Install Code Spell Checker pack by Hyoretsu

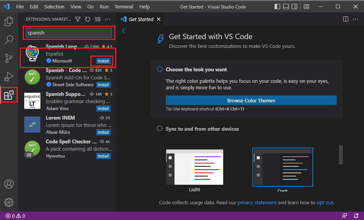[x=103, y=156]
